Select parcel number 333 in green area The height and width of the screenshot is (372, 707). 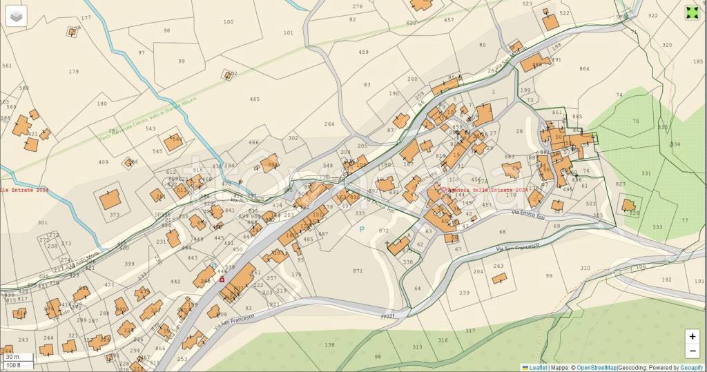657,227
